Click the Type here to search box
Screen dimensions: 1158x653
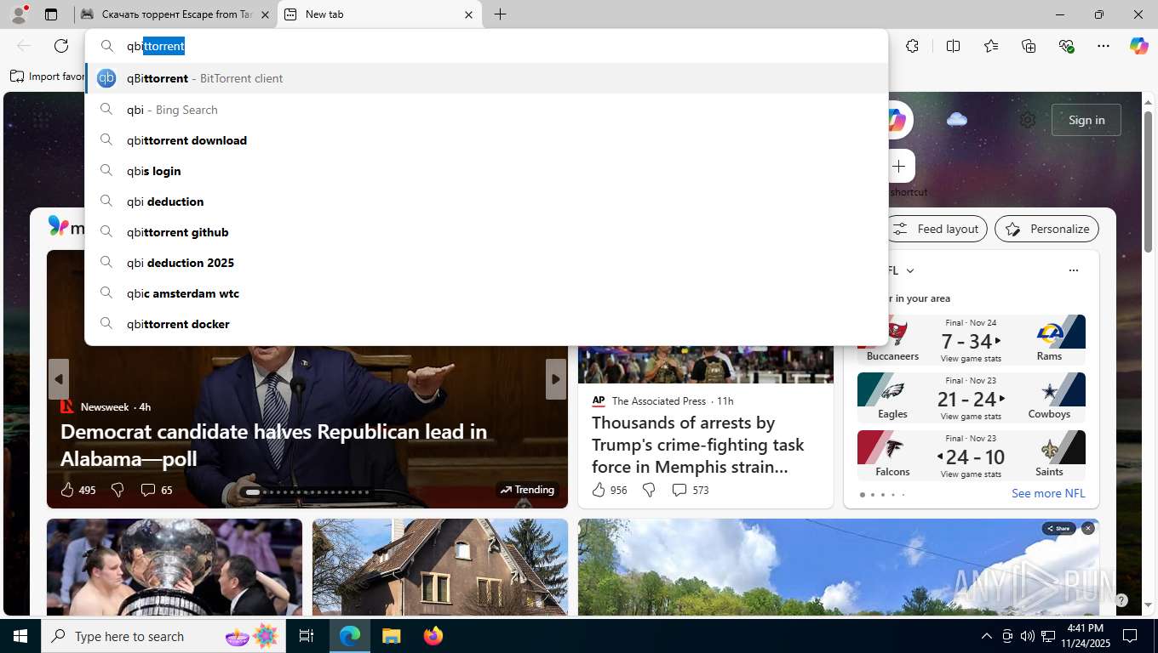[x=164, y=636]
